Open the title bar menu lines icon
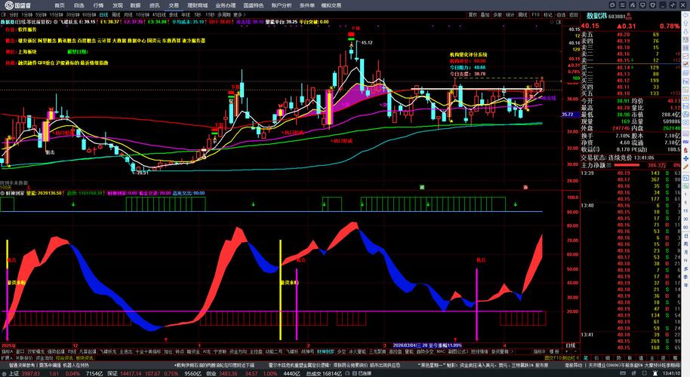This screenshot has height=377, width=690. click(622, 5)
